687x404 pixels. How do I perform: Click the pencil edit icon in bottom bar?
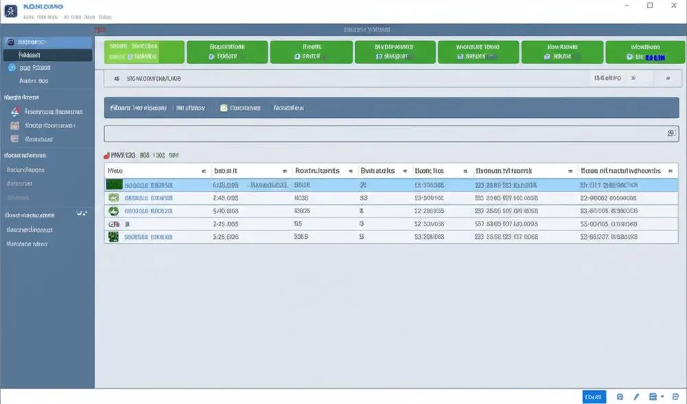636,396
